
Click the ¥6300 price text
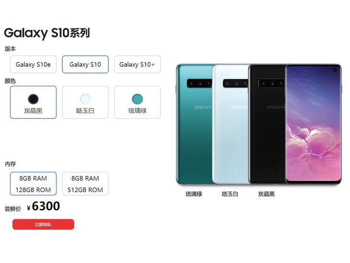coord(43,206)
